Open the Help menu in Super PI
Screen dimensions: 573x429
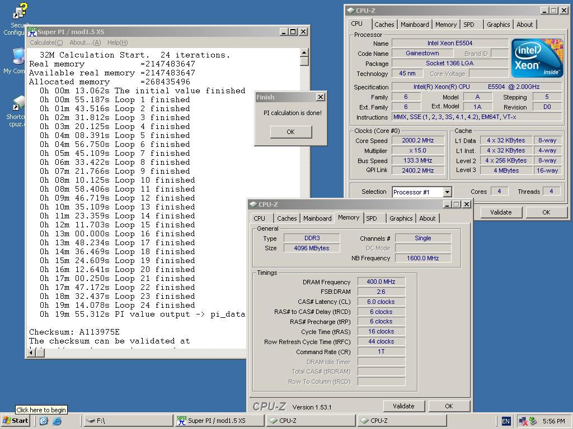pyautogui.click(x=118, y=42)
